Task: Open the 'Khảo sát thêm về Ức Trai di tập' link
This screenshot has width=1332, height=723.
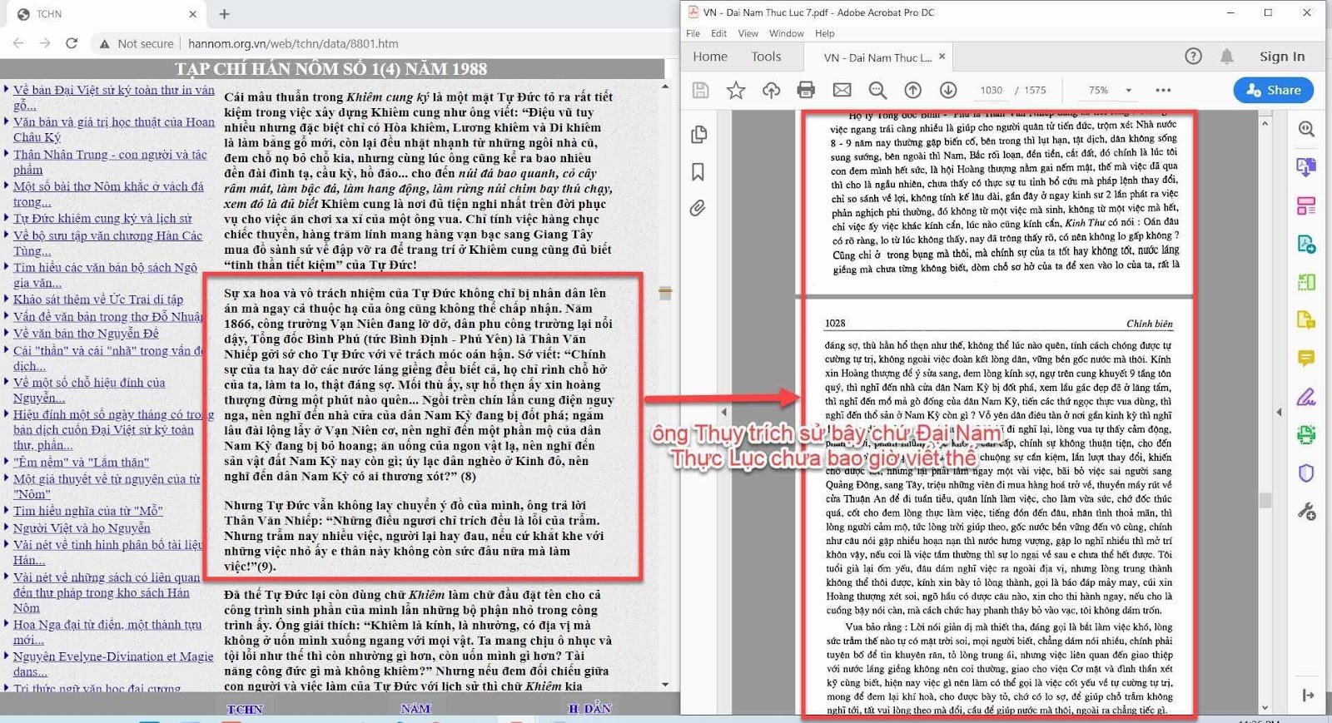Action: coord(98,300)
